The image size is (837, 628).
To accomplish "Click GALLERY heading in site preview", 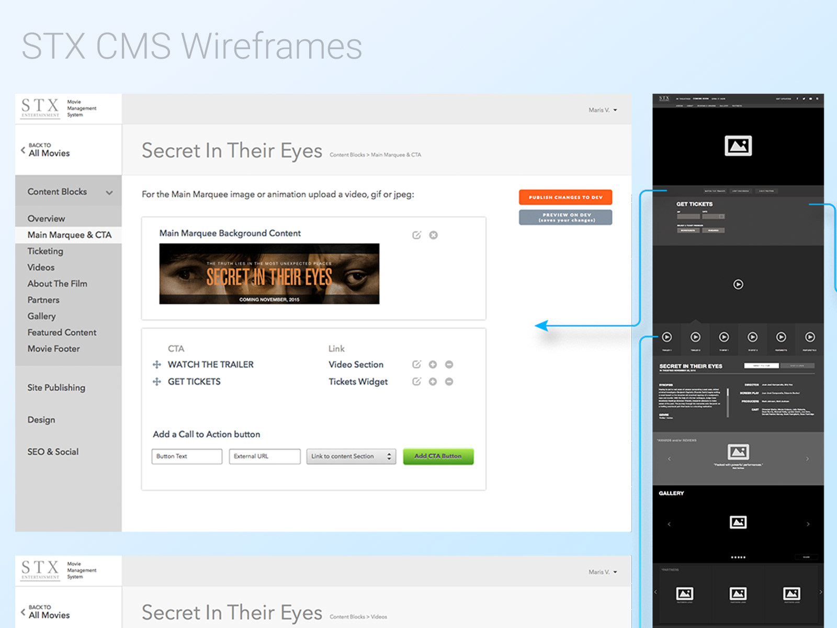I will tap(671, 493).
